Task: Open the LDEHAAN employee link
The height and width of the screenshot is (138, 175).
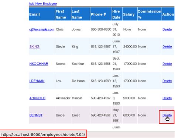Action: tap(37, 81)
